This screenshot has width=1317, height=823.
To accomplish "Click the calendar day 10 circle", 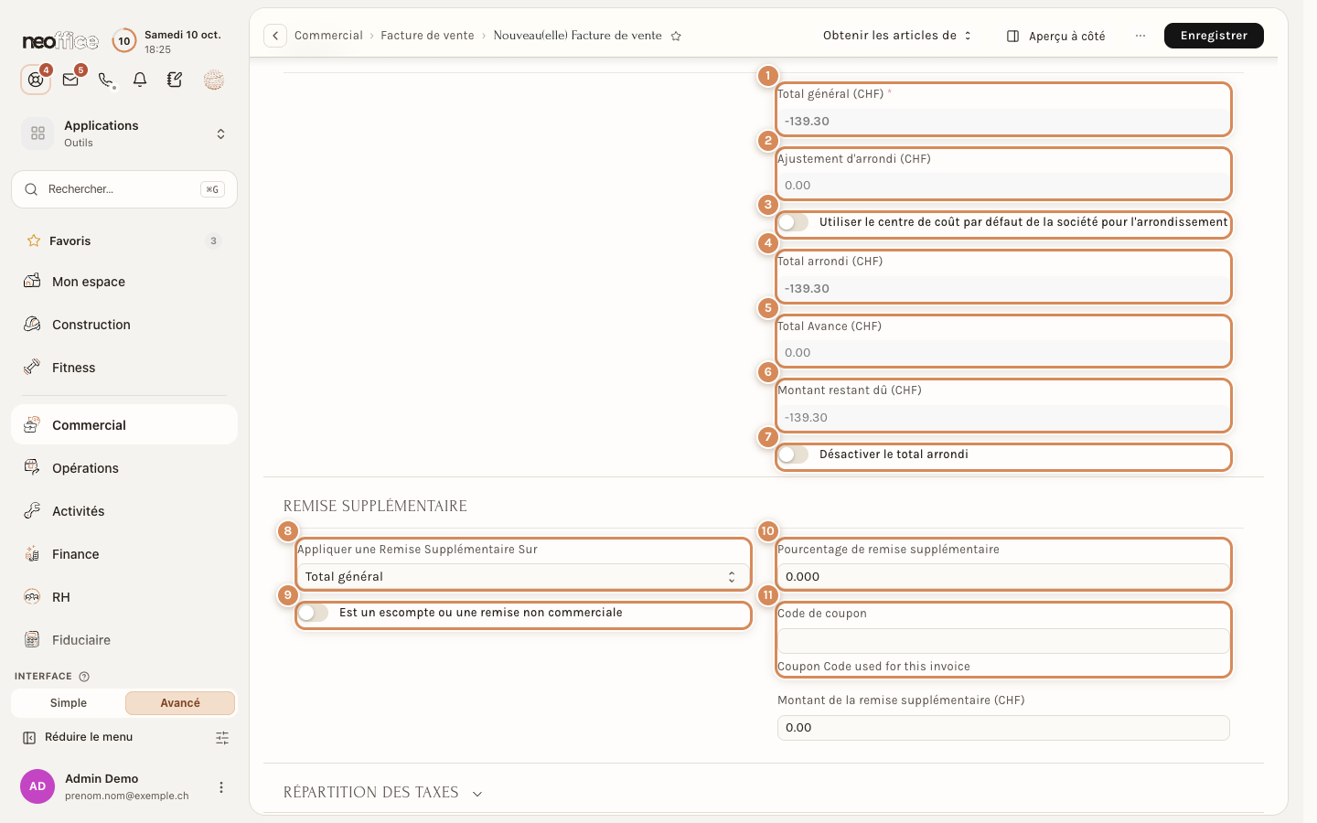I will point(123,41).
